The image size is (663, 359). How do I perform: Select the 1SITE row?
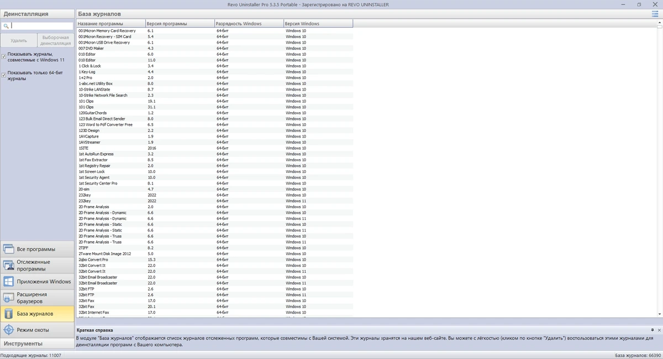coord(214,148)
